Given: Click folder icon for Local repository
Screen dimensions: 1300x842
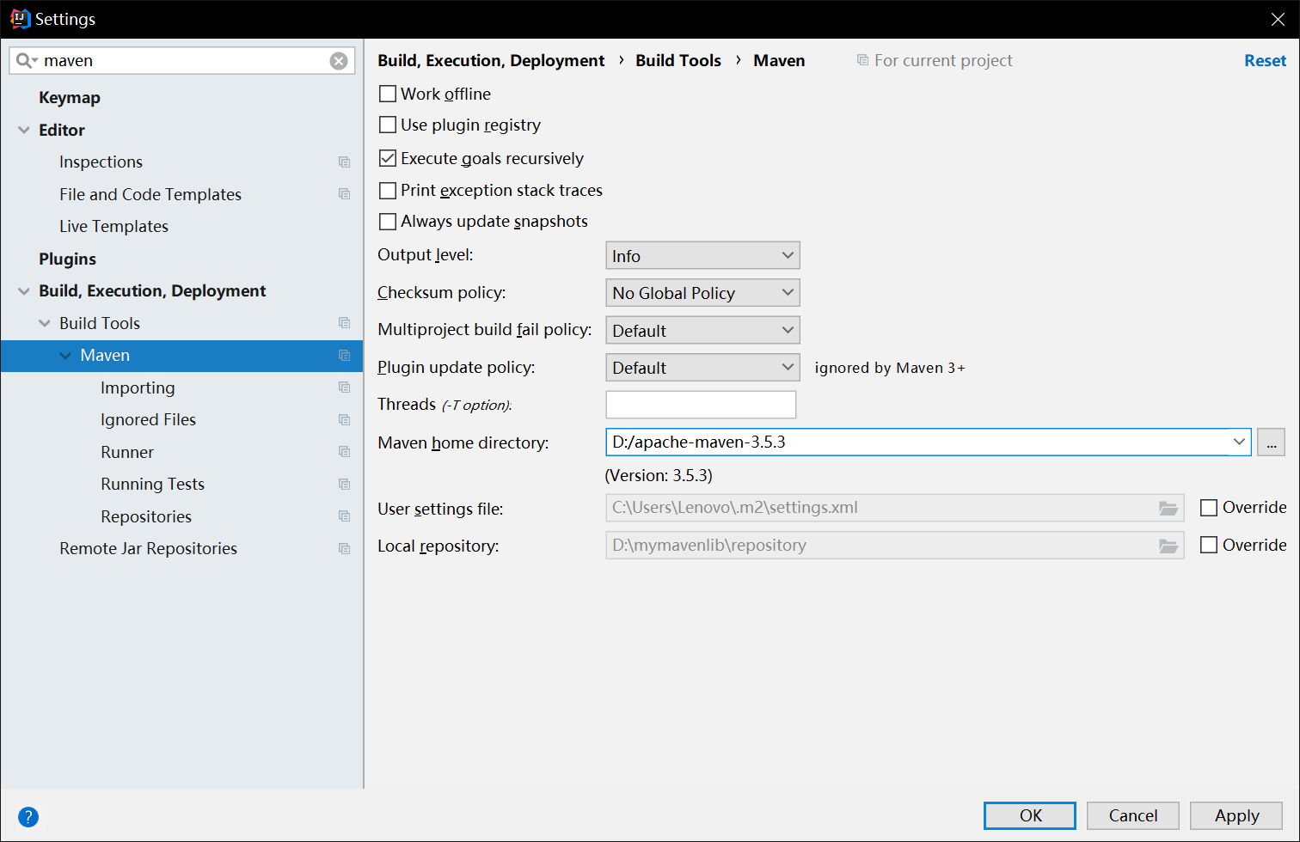Looking at the screenshot, I should point(1168,546).
